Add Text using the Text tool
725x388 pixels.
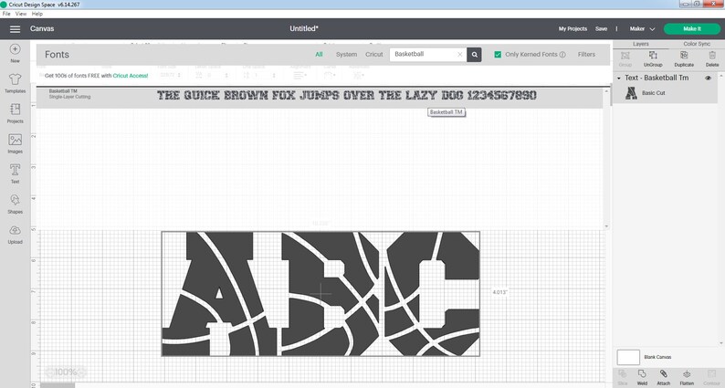coord(15,173)
